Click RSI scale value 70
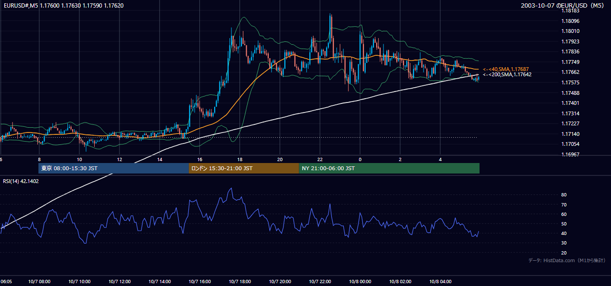Image resolution: width=611 pixels, height=286 pixels. click(x=564, y=204)
